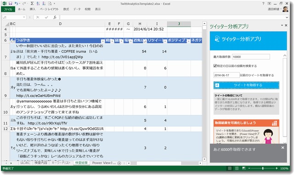The width and height of the screenshot is (294, 175).
Task: Open the 検索内容 sheet tab
Action: coord(41,163)
